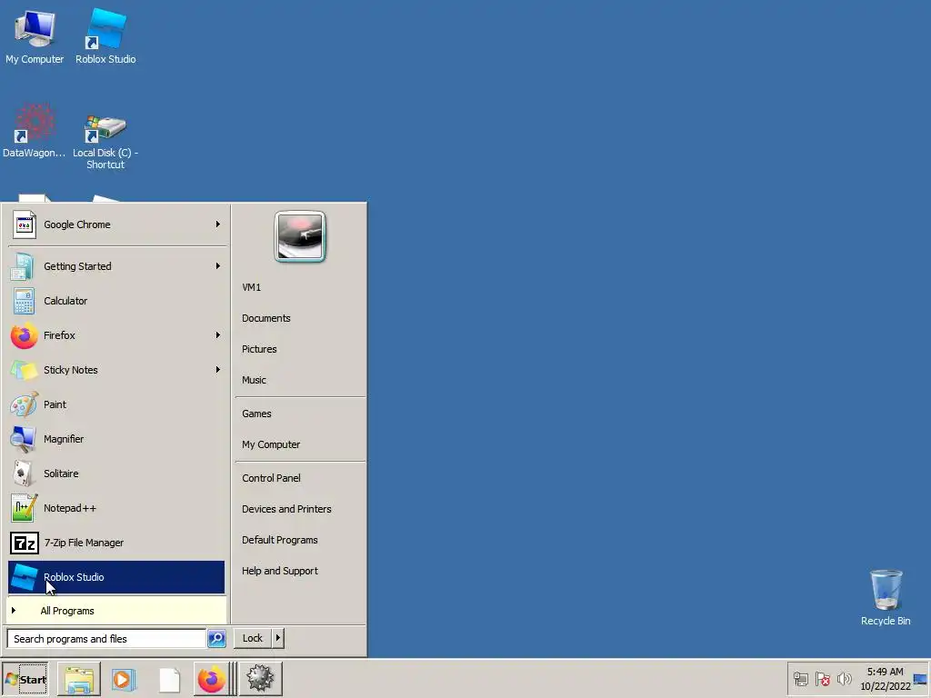Screen dimensions: 931x698
Task: Click the gear icon on the taskbar
Action: [260, 679]
